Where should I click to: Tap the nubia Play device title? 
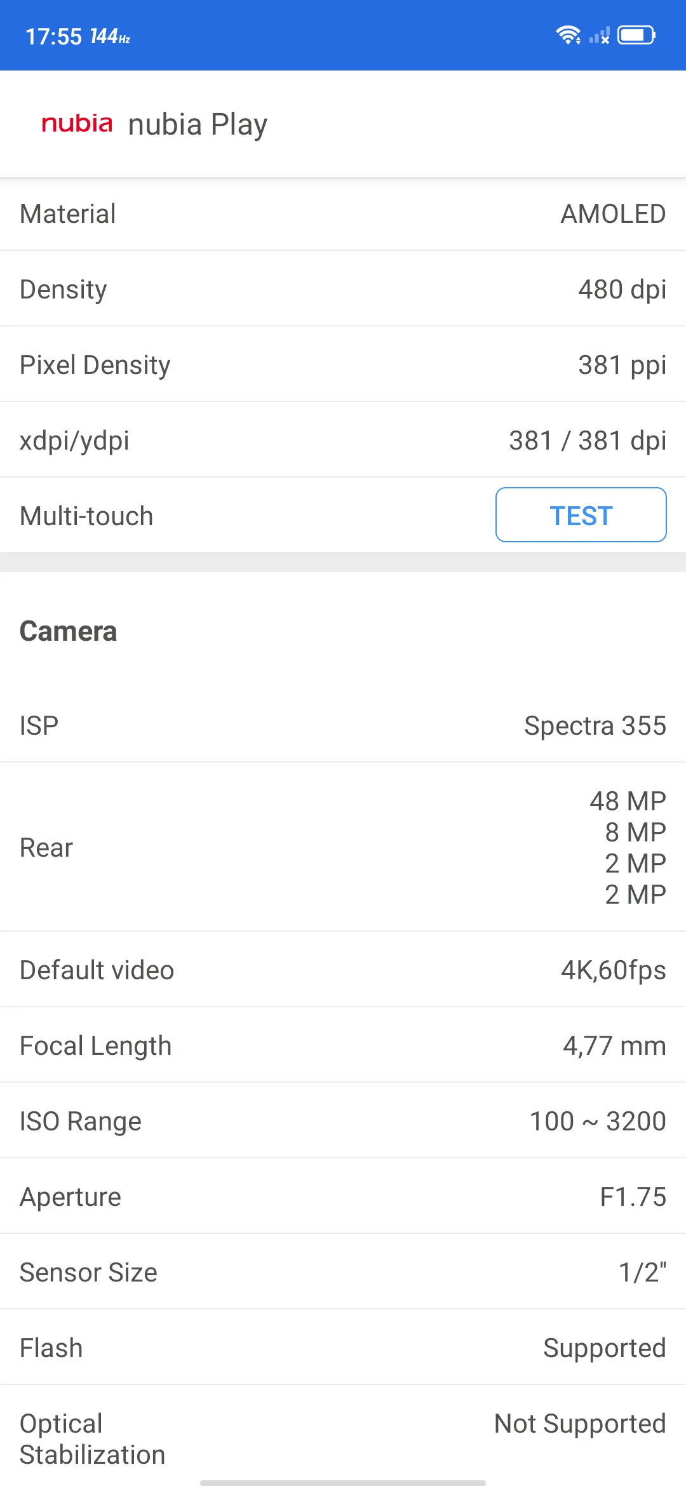click(198, 124)
